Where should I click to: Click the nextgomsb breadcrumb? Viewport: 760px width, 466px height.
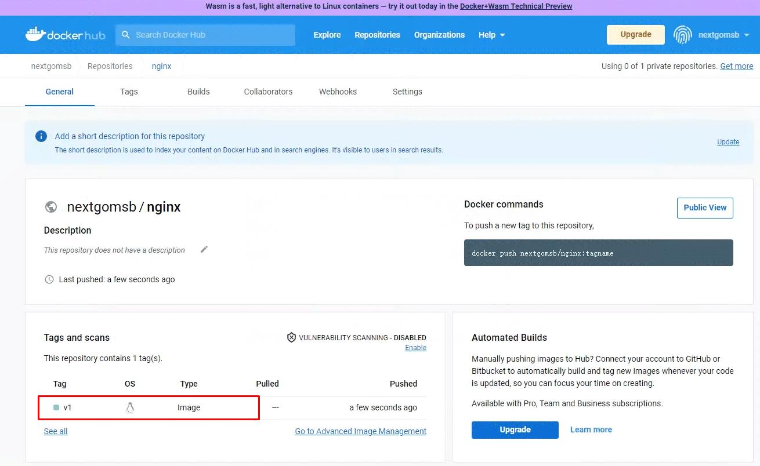click(x=51, y=66)
